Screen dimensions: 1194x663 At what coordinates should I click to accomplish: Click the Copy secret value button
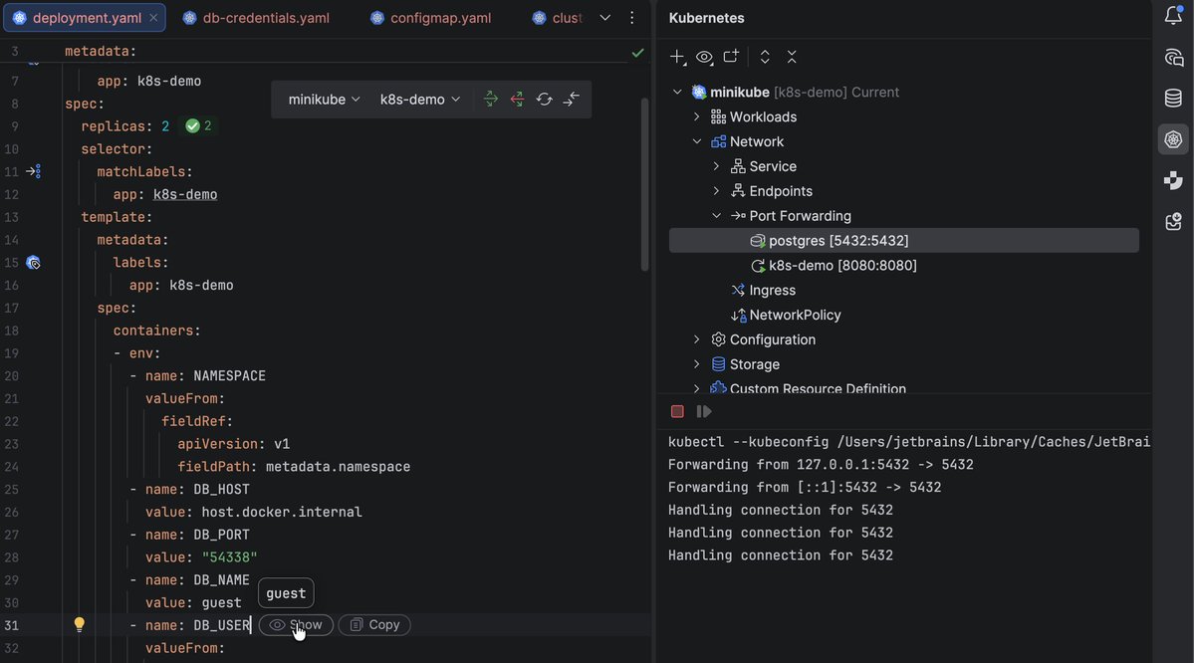click(374, 625)
